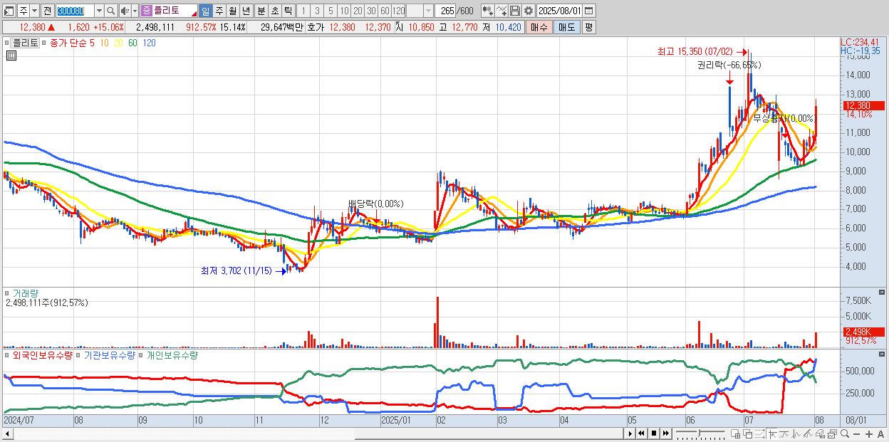Play chart replay forward
This screenshot has height=442, width=889.
tap(630, 433)
